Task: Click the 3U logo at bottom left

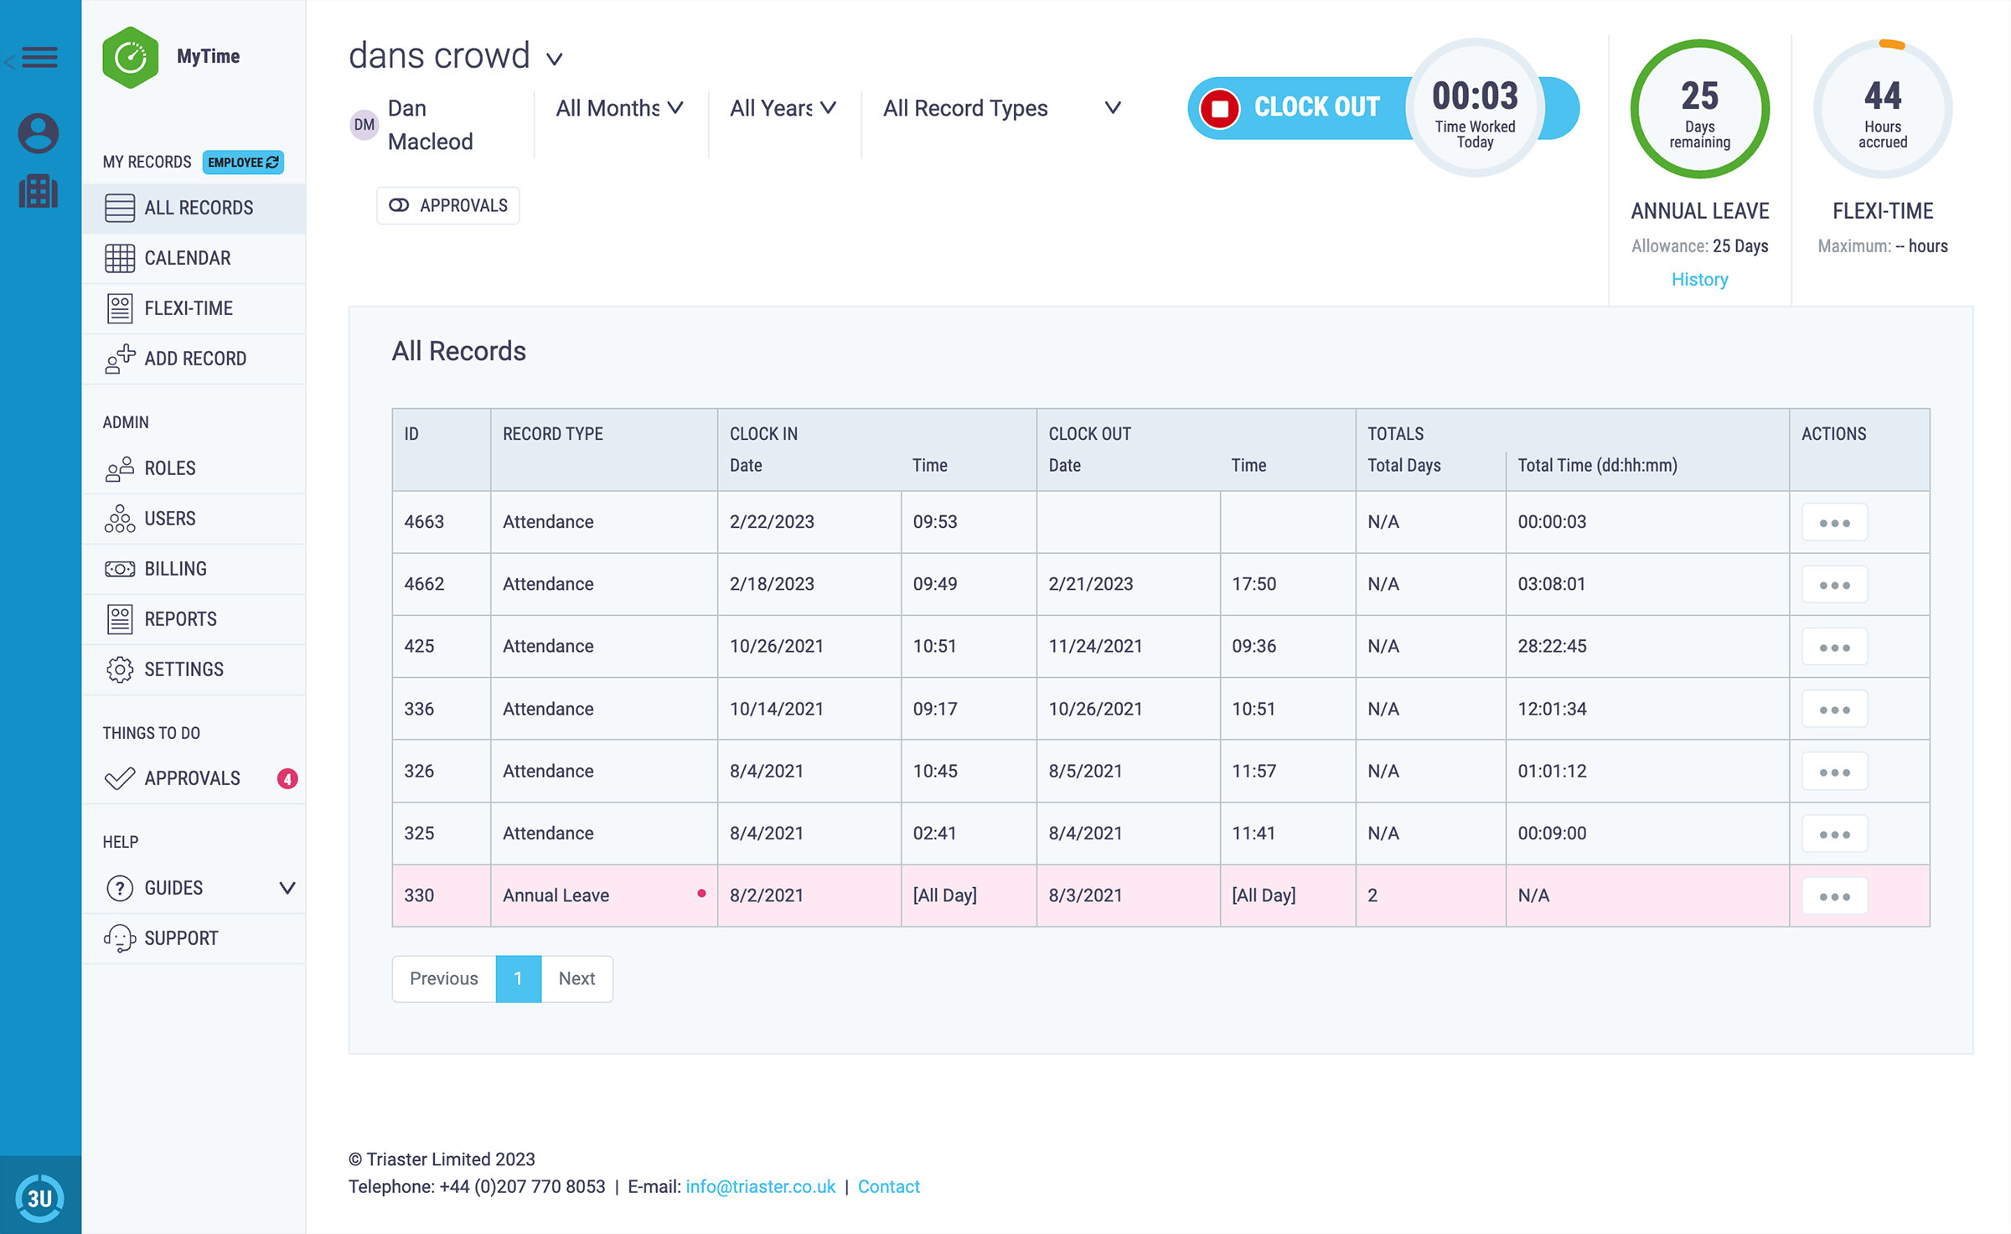Action: point(39,1197)
